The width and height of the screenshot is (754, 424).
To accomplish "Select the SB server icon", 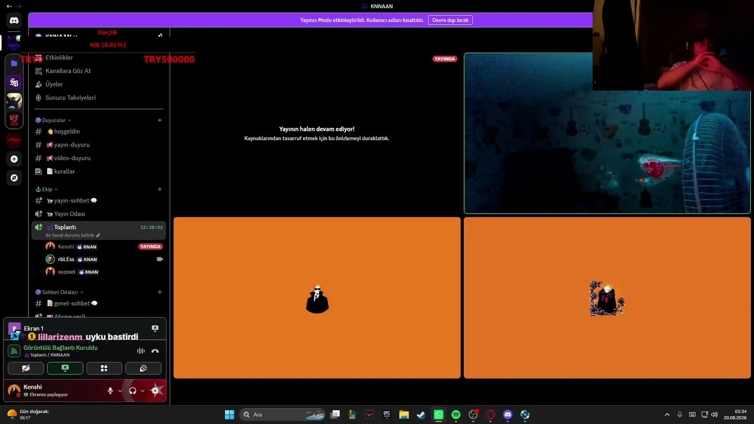I will [x=14, y=82].
